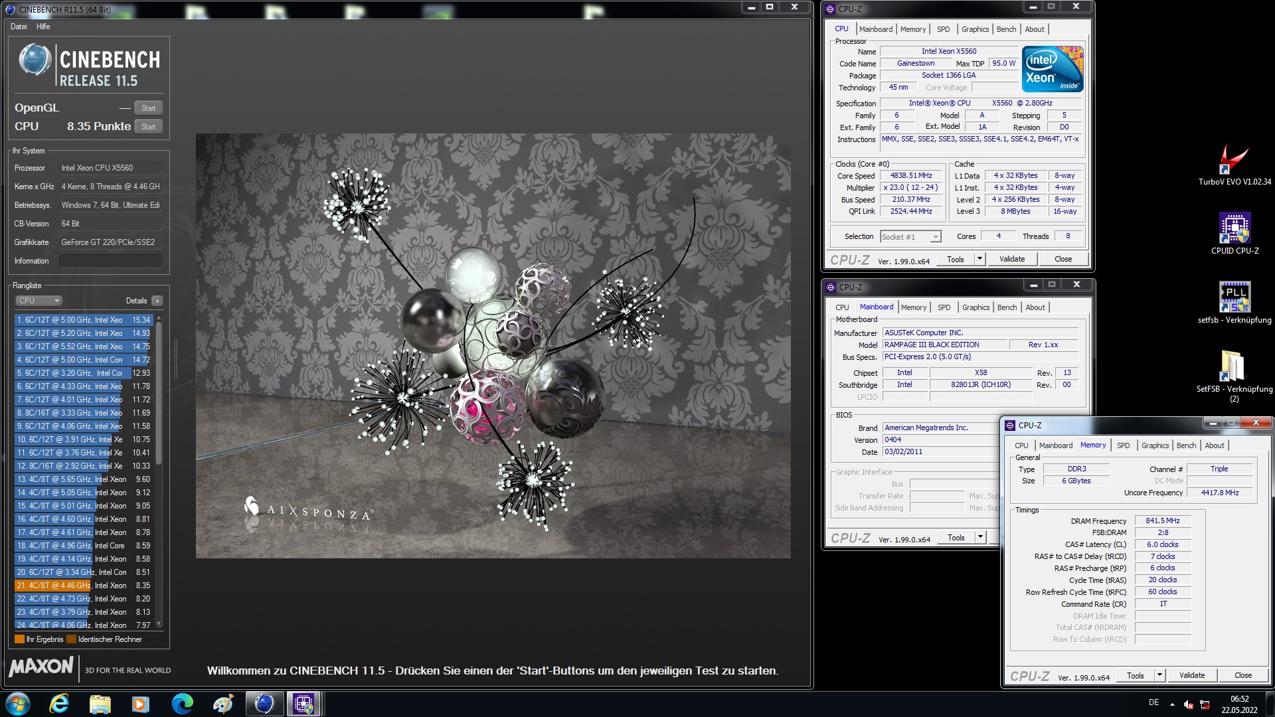
Task: Click Core Speed value 4838.51 MHz
Action: point(911,176)
